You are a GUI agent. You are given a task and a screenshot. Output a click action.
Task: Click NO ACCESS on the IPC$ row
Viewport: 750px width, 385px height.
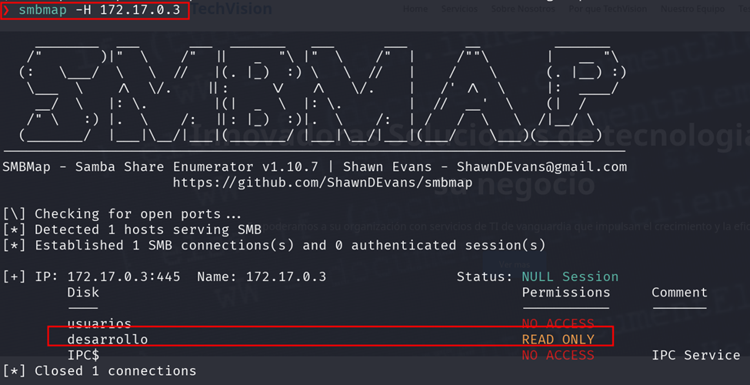tap(558, 355)
